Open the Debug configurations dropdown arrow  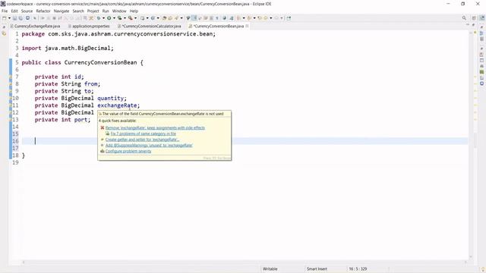tap(103, 18)
